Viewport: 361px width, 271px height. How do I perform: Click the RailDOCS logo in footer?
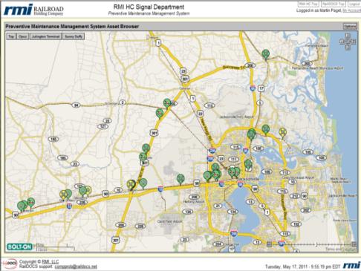(10, 264)
